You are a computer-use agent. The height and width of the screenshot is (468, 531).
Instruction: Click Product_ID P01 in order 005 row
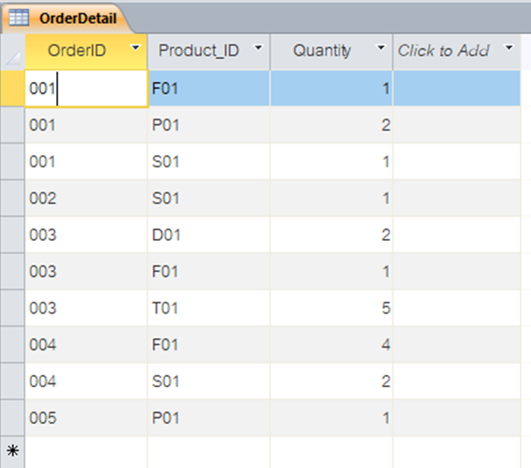[209, 417]
